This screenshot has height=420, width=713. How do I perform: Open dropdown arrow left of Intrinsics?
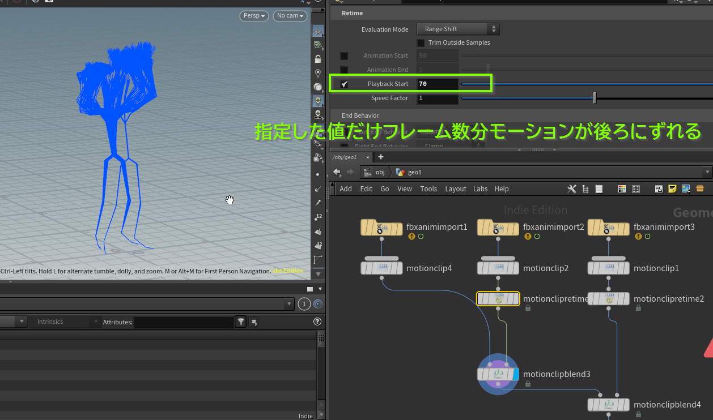(22, 322)
